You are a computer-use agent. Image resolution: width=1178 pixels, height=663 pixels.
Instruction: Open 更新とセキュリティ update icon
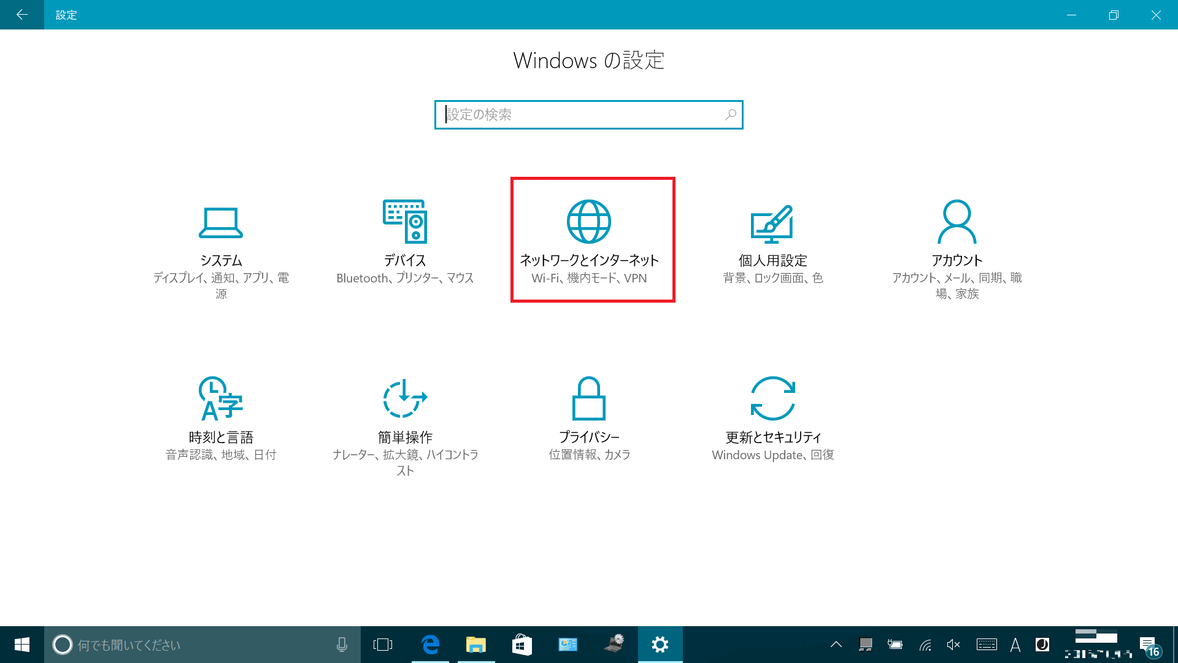point(773,398)
